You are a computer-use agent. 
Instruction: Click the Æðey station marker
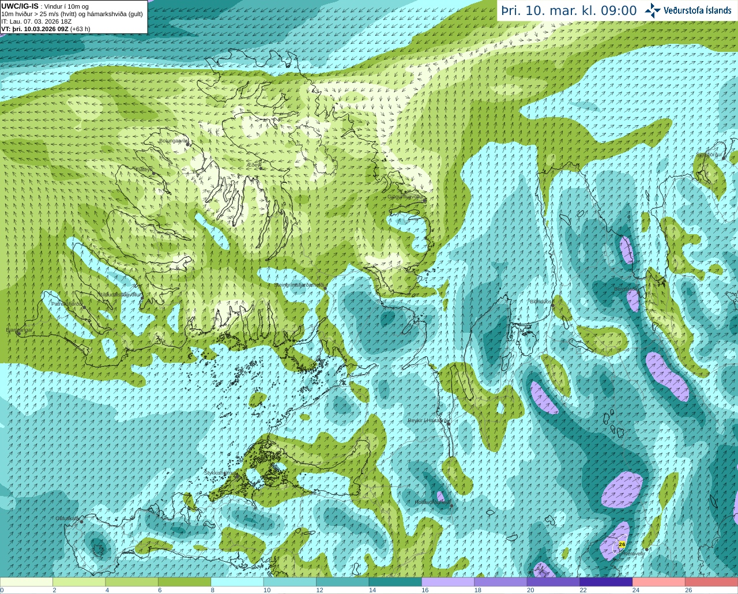coord(261,167)
